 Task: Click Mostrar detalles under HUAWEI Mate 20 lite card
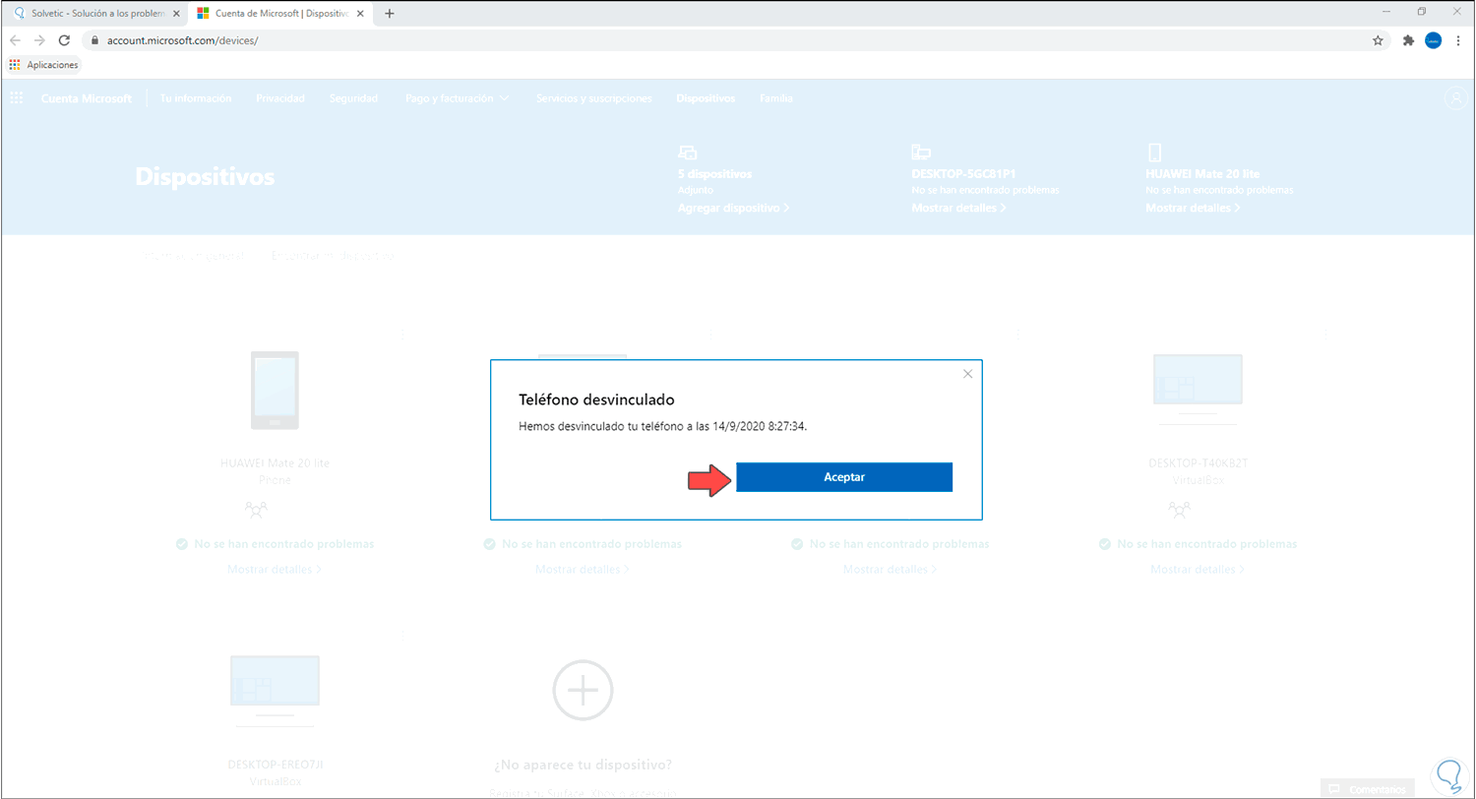[x=275, y=569]
